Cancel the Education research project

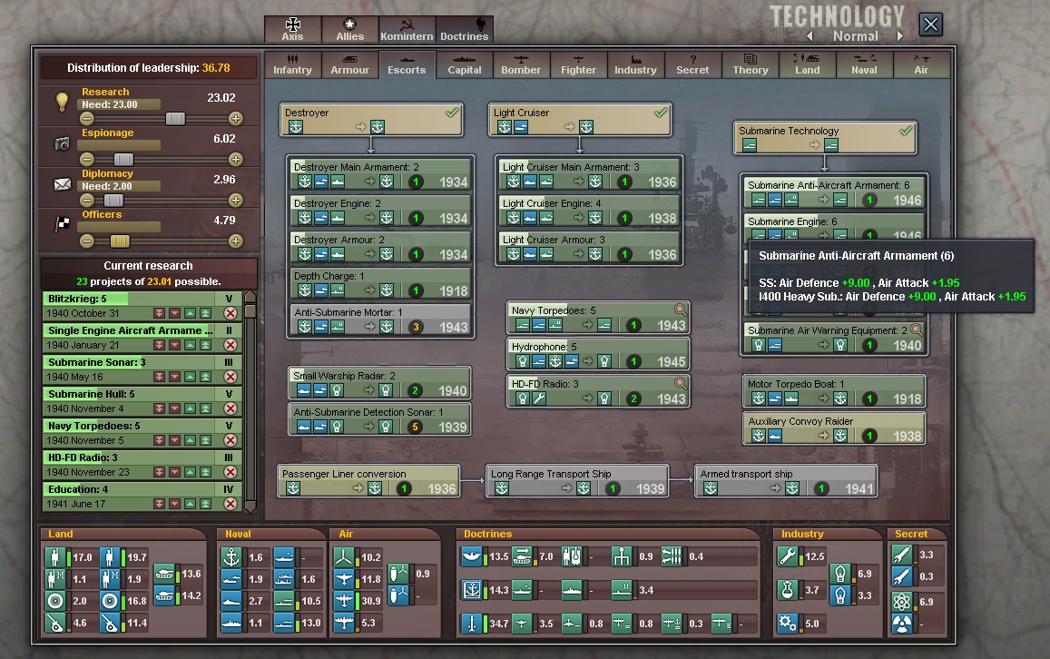tap(230, 504)
